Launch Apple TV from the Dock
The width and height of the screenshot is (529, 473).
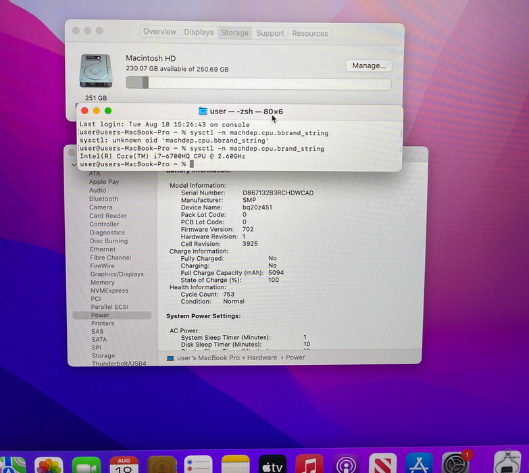pos(272,464)
